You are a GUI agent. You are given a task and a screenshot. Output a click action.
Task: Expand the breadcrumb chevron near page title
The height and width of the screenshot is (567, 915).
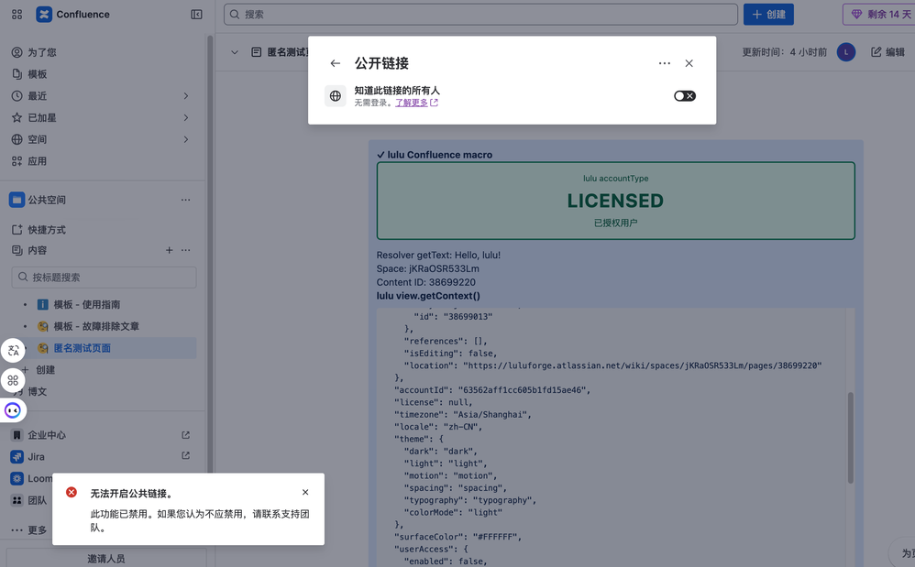(x=235, y=52)
